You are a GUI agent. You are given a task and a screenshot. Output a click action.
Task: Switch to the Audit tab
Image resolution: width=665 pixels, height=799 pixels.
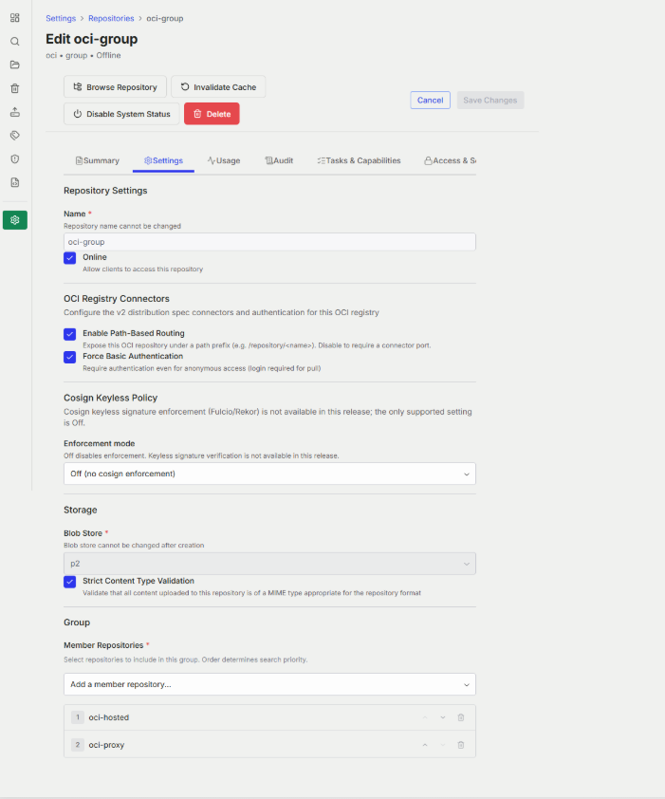[279, 160]
